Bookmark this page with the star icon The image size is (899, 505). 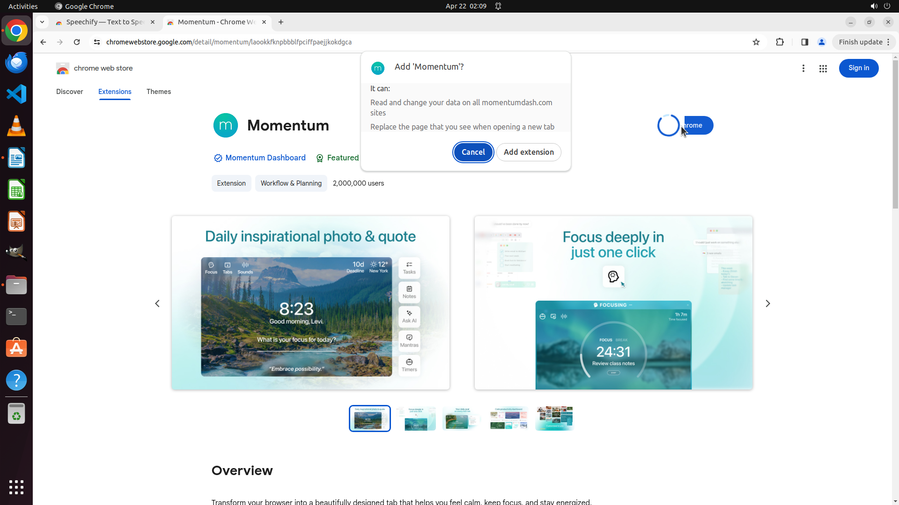(756, 42)
